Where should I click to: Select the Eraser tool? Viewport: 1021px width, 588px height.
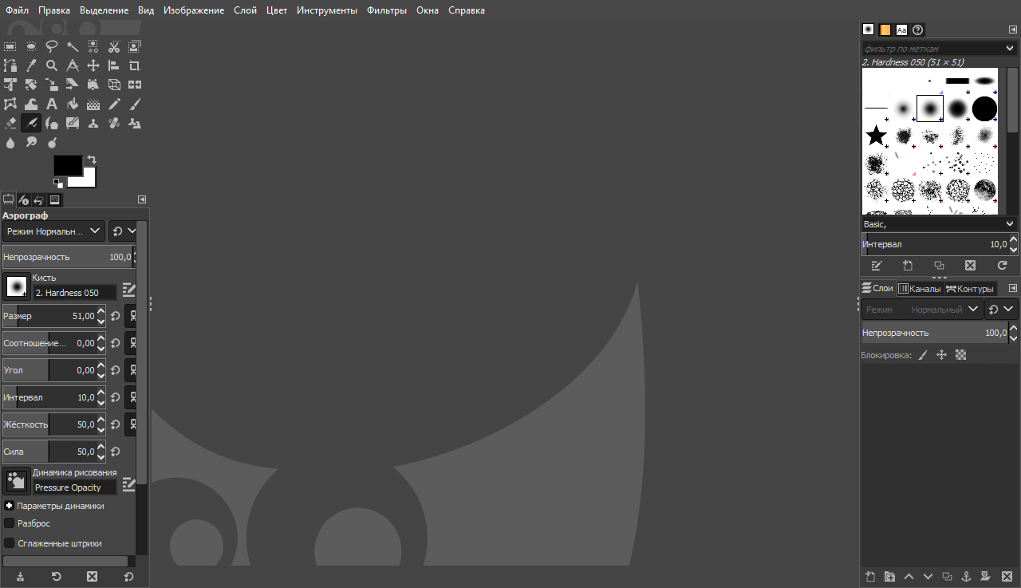point(10,123)
